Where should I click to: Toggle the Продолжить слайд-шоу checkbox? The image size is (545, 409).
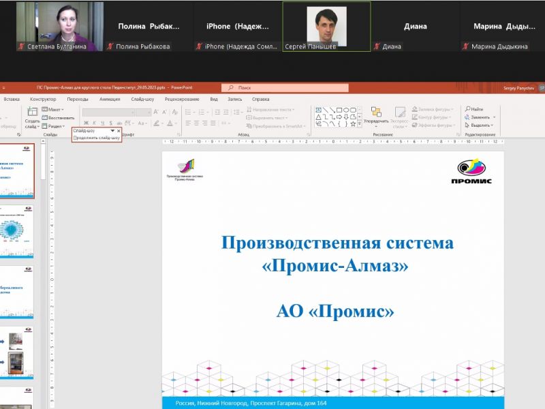(x=76, y=138)
